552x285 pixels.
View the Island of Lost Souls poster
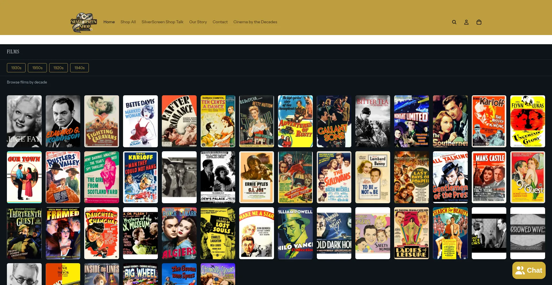click(x=218, y=233)
